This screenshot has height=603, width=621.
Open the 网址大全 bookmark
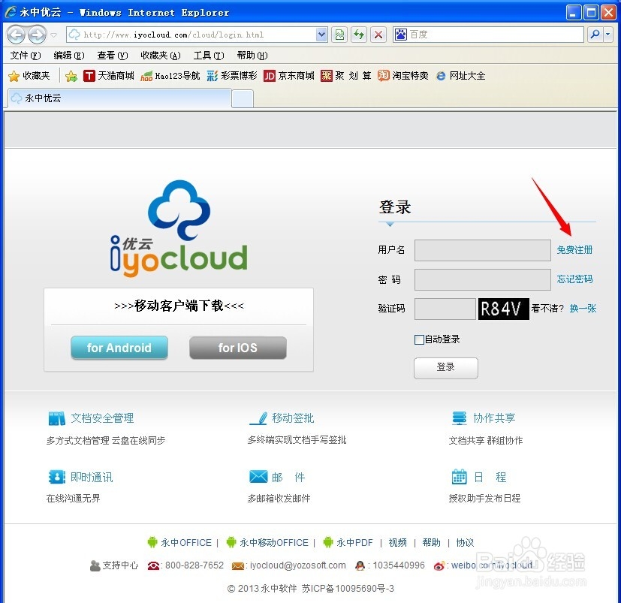click(x=460, y=76)
